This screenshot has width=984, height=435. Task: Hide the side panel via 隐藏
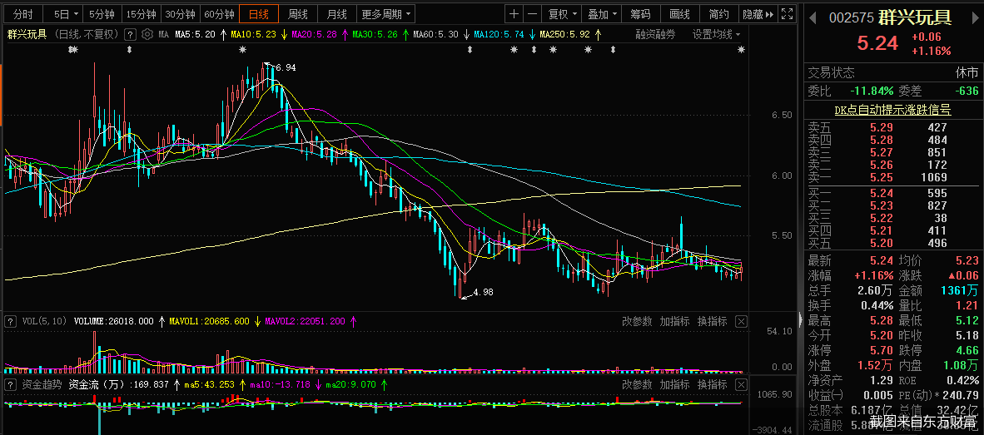756,14
